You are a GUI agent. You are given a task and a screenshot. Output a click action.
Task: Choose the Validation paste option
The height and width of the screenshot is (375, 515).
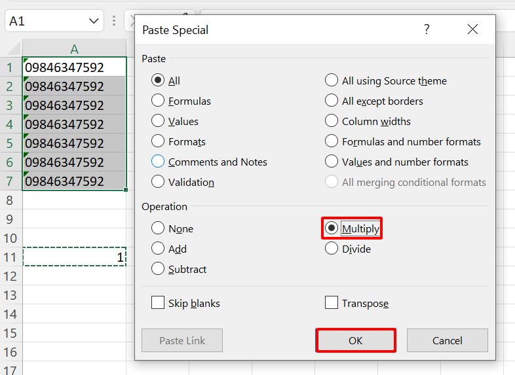[158, 182]
